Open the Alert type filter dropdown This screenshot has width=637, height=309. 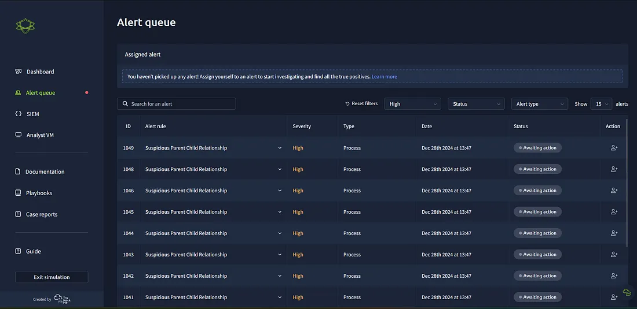[540, 104]
